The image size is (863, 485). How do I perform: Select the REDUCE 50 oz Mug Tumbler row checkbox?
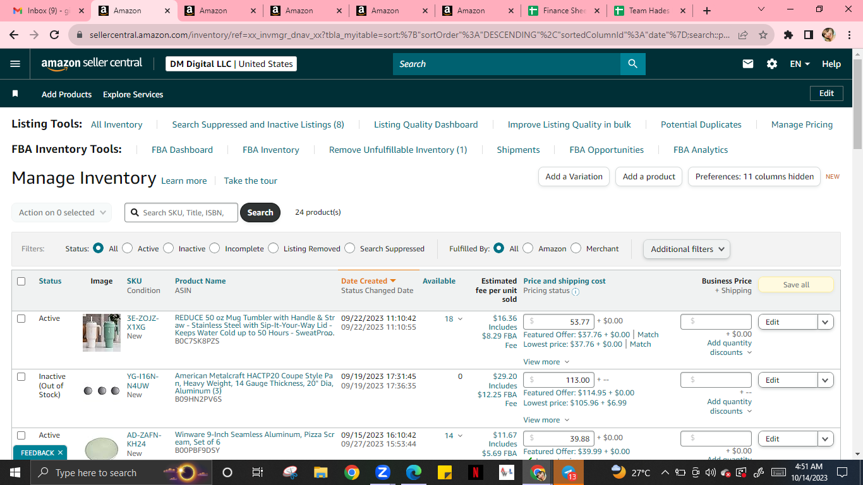pyautogui.click(x=21, y=319)
